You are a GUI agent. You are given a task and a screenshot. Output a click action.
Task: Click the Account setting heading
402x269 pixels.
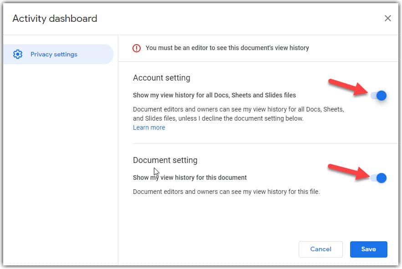162,78
